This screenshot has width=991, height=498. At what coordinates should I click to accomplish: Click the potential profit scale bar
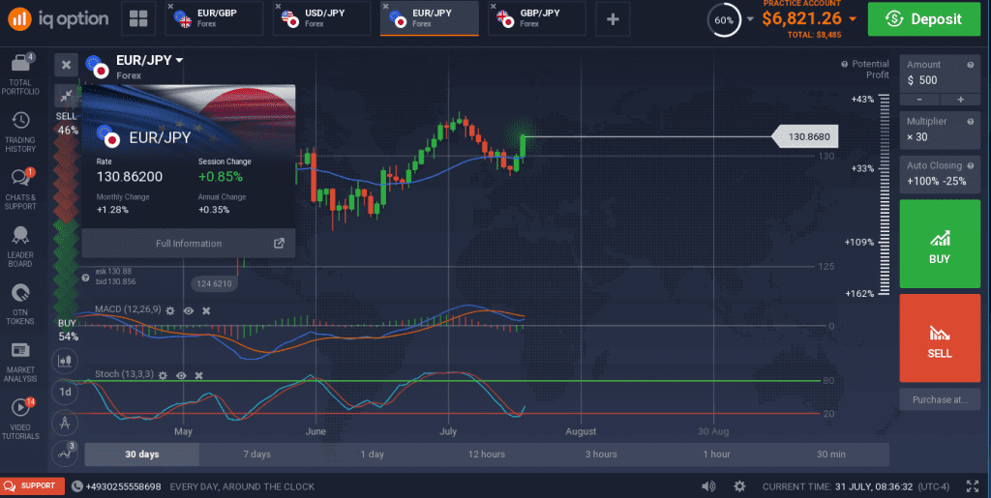tap(885, 195)
